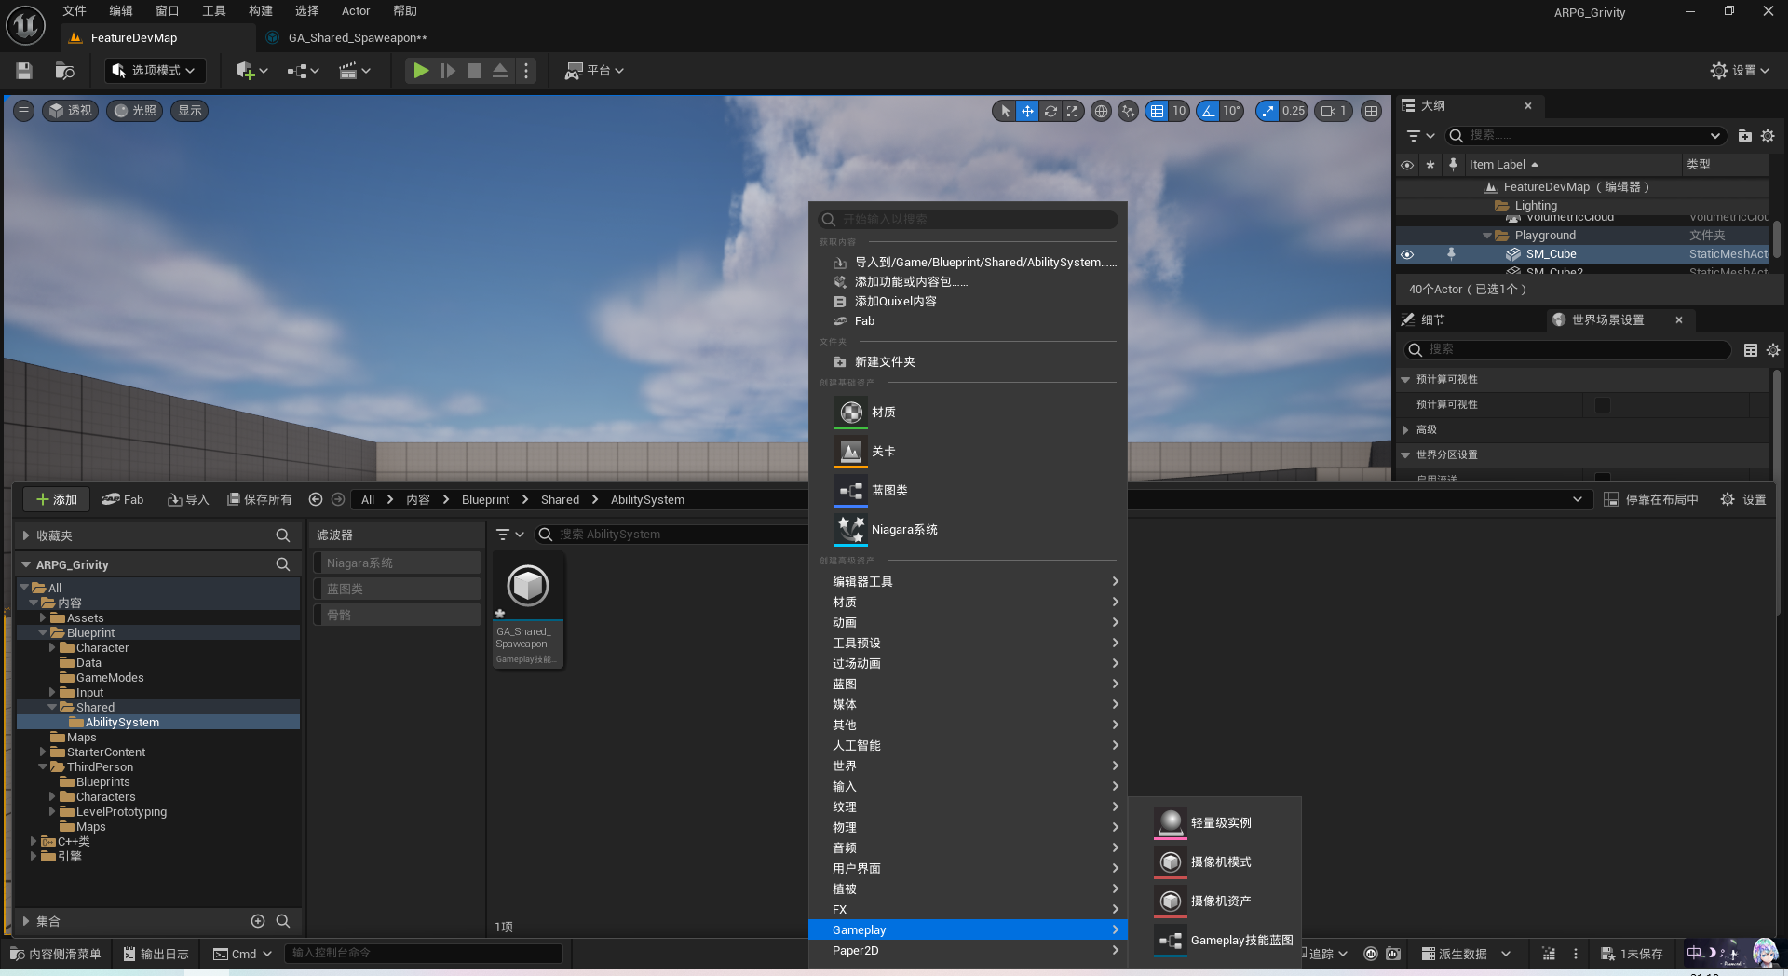Open the cinematics clapboard dropdown
The width and height of the screenshot is (1789, 976).
[x=354, y=71]
